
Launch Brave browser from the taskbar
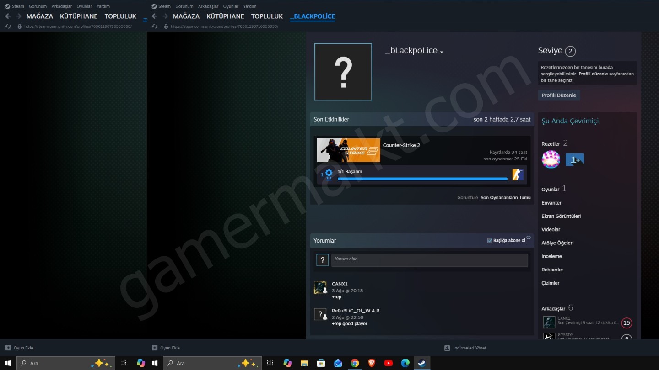(372, 363)
